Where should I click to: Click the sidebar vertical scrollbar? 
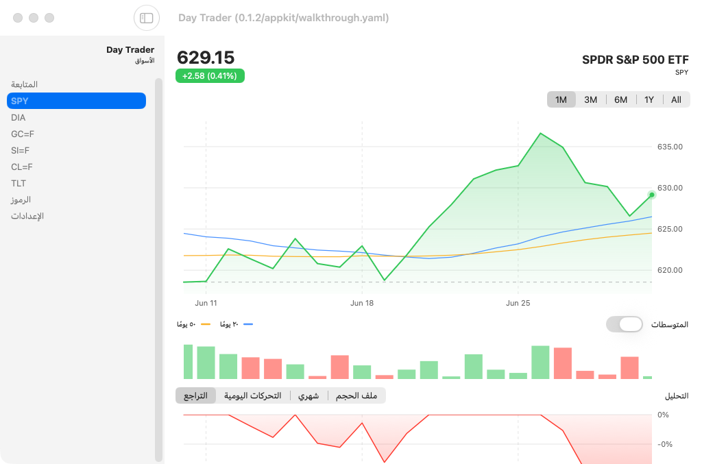pyautogui.click(x=158, y=270)
